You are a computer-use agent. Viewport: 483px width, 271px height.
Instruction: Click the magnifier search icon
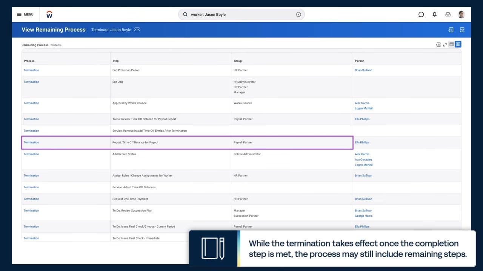point(185,14)
